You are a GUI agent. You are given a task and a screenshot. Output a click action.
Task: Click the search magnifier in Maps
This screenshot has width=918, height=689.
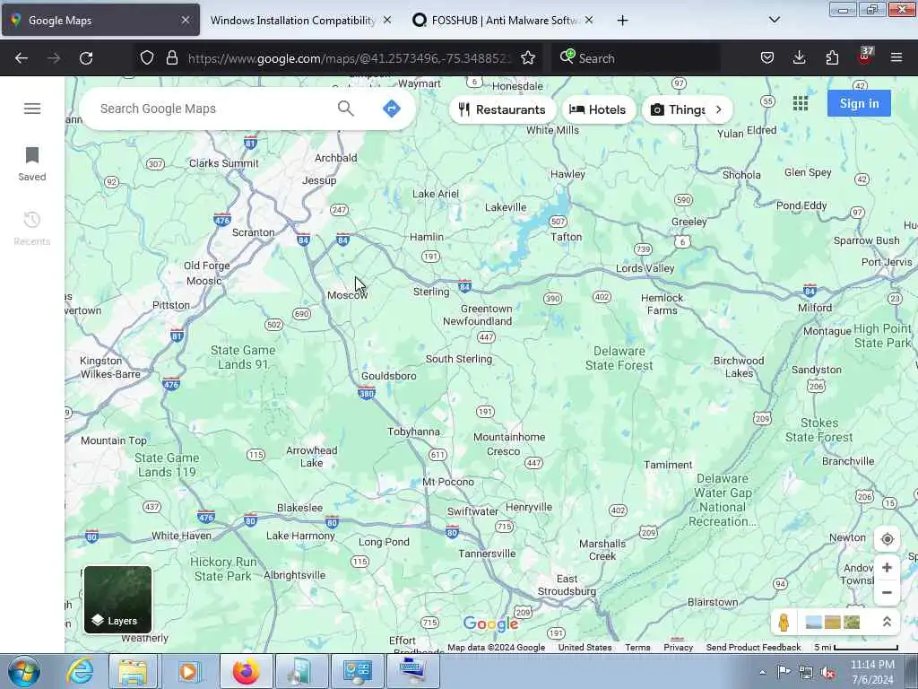coord(345,109)
